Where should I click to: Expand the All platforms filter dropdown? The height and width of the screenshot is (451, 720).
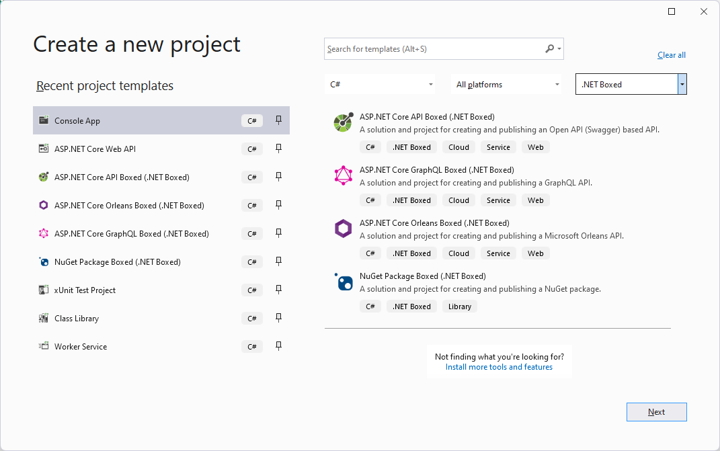508,85
